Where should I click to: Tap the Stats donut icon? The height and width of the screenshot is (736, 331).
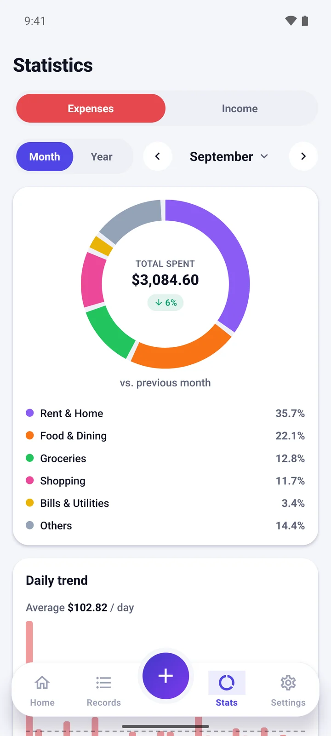227,683
